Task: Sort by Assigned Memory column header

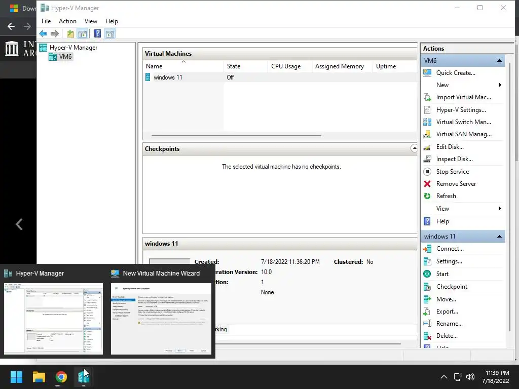Action: click(342, 66)
